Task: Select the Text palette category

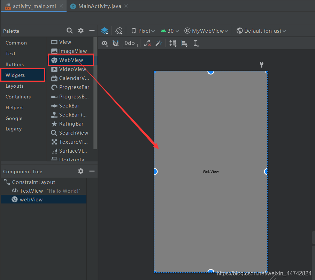Action: tap(10, 54)
